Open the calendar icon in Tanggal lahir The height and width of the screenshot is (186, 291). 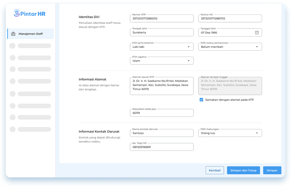tap(257, 32)
